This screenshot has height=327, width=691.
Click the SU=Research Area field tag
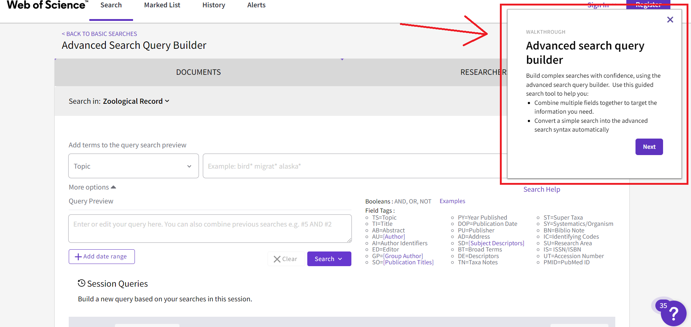pyautogui.click(x=568, y=243)
